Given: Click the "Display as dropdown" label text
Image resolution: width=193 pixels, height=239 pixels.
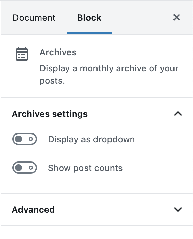Looking at the screenshot, I should pyautogui.click(x=91, y=139).
